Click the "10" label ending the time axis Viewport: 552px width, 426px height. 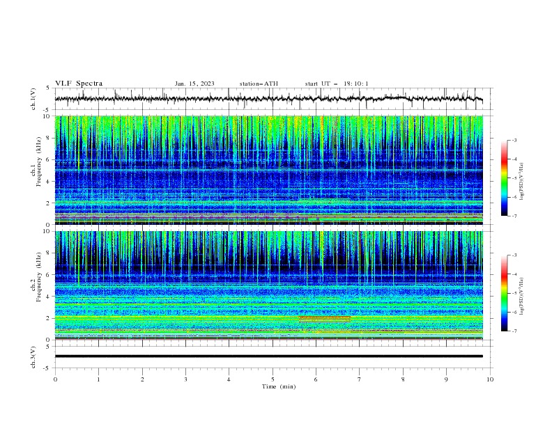(x=490, y=379)
